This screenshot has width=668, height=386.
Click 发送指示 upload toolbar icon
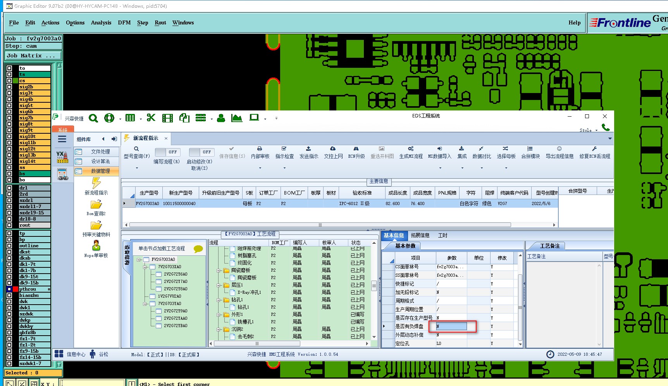point(308,148)
